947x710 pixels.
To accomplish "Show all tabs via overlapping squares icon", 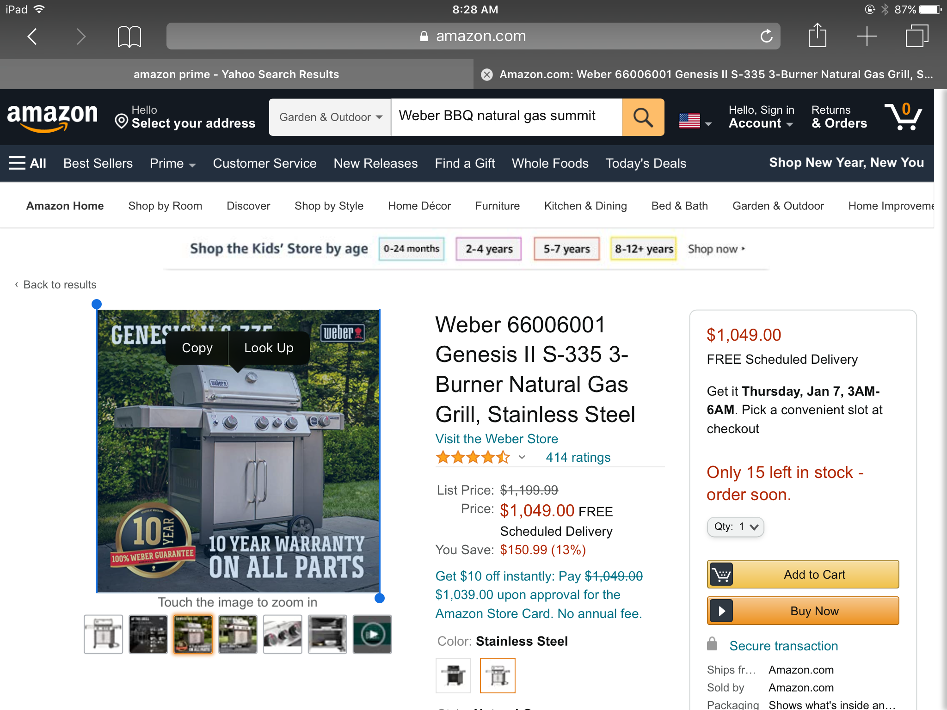I will click(x=916, y=36).
